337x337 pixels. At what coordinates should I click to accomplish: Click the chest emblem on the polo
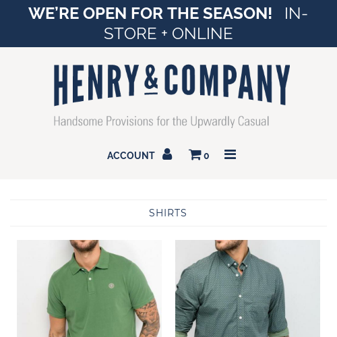coord(111,286)
